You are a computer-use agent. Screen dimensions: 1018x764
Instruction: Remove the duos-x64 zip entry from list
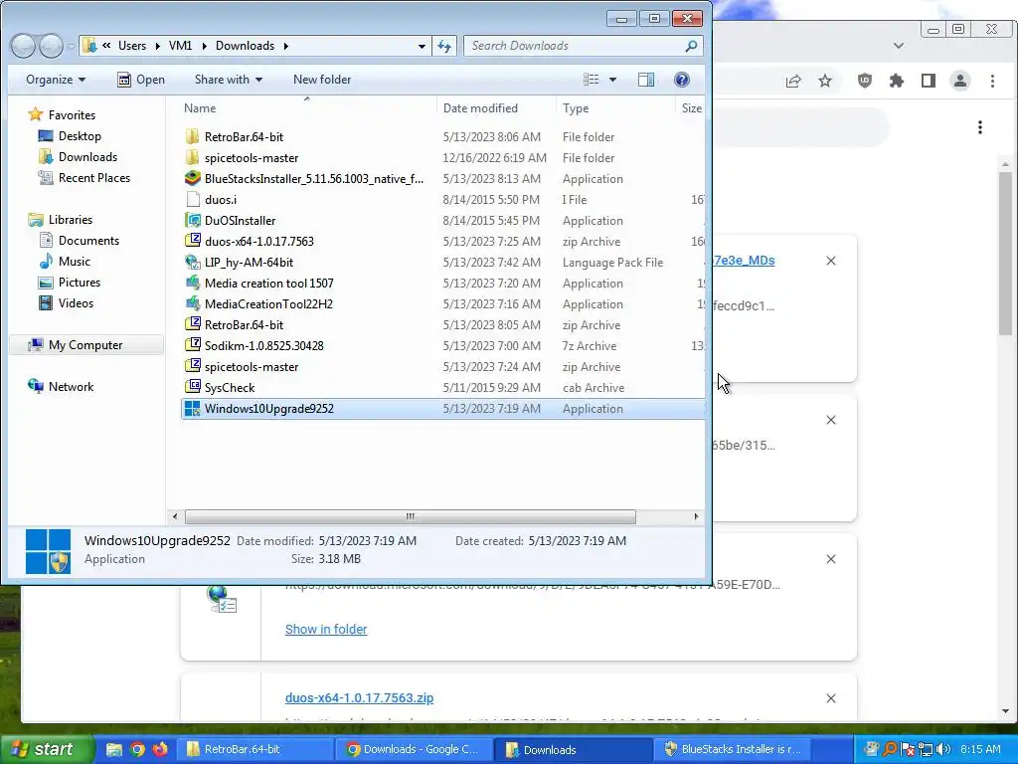tap(831, 699)
